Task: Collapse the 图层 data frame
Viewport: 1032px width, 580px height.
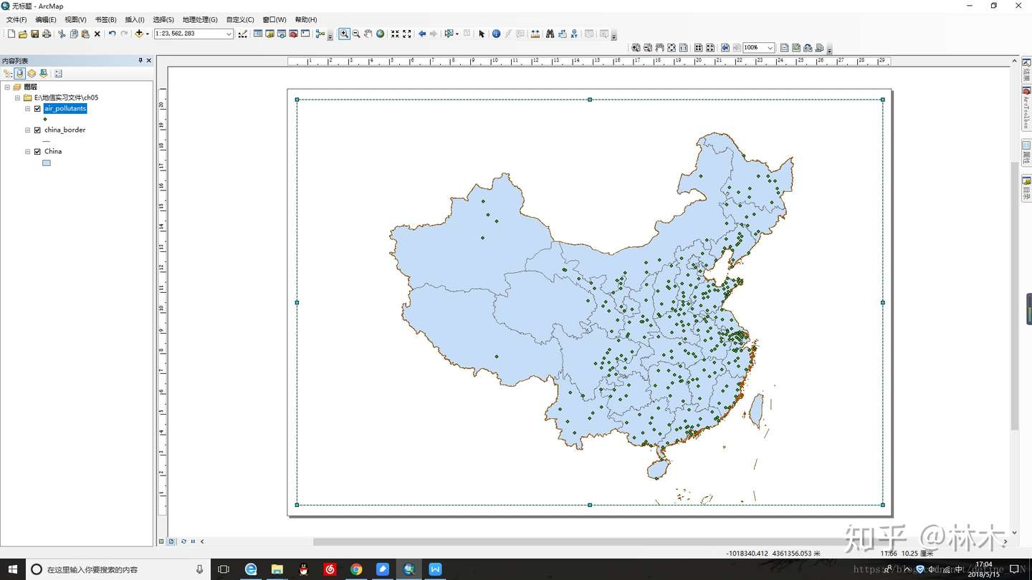Action: click(7, 87)
